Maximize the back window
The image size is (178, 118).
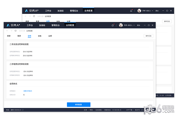(x=167, y=11)
